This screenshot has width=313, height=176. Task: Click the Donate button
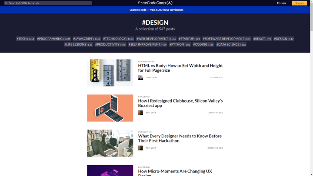(299, 3)
